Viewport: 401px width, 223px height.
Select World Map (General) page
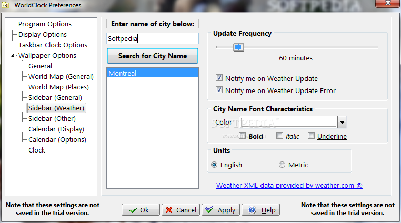61,76
